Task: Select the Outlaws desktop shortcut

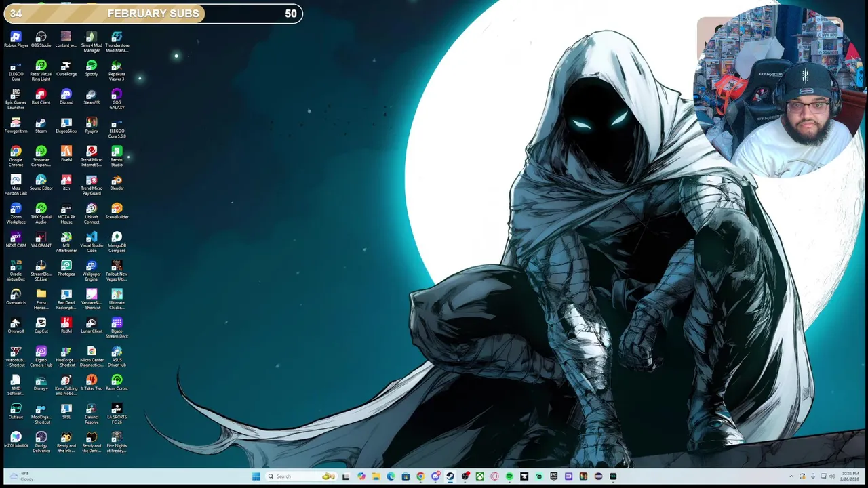Action: 16,411
